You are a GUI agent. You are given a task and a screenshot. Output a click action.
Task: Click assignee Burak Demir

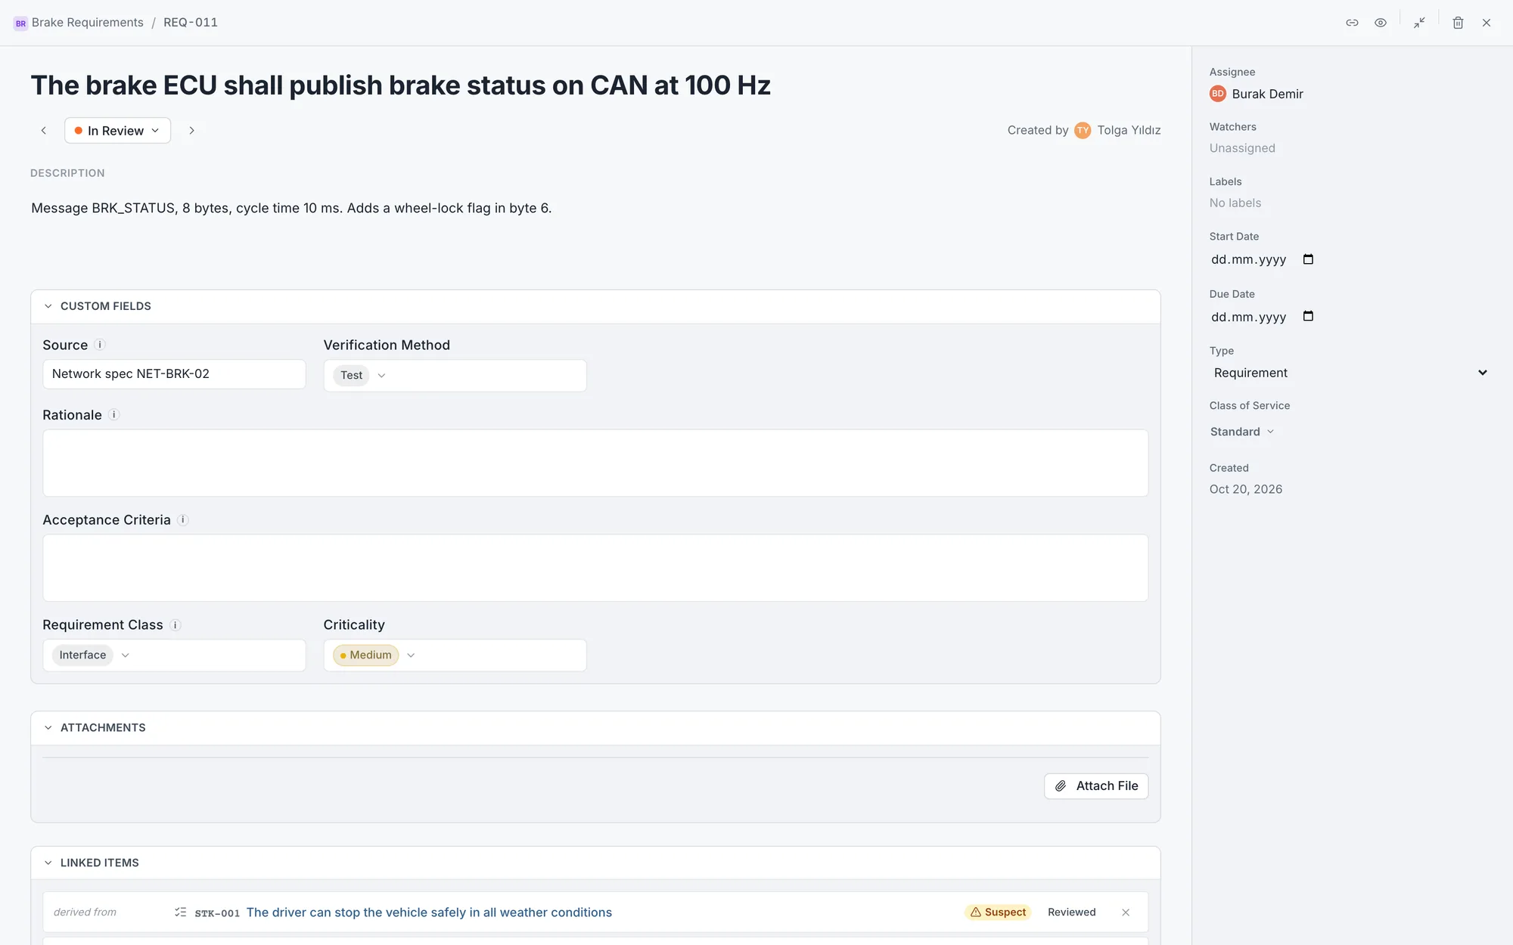[x=1257, y=94]
